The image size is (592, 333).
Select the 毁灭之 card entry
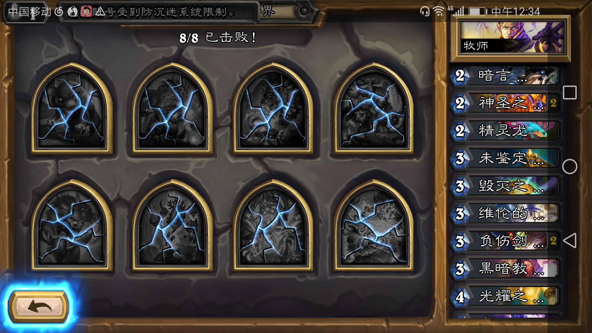pos(504,186)
